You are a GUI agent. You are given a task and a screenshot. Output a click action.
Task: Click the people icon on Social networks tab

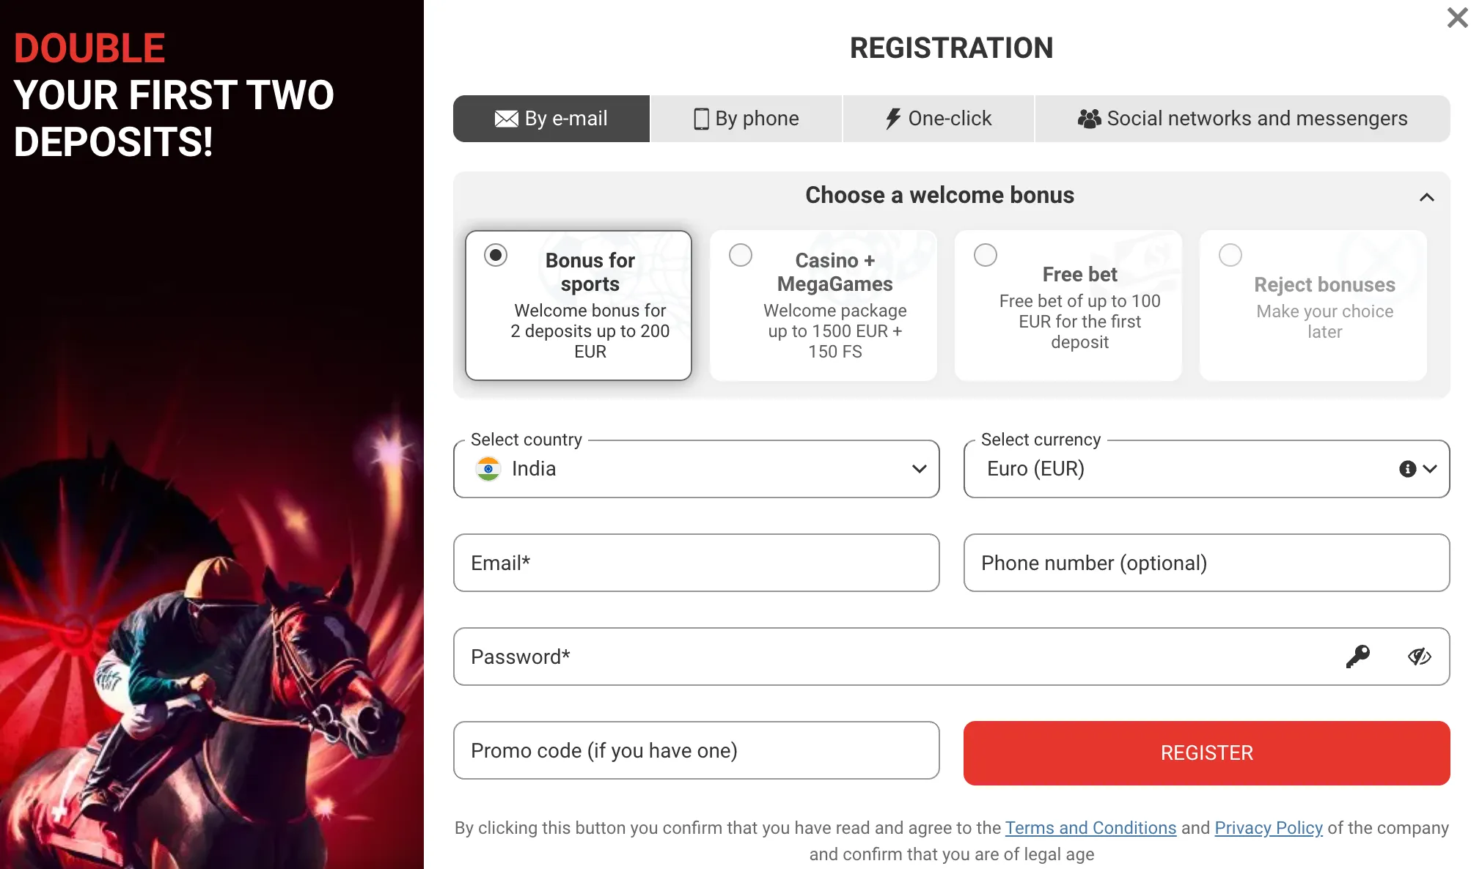coord(1090,118)
